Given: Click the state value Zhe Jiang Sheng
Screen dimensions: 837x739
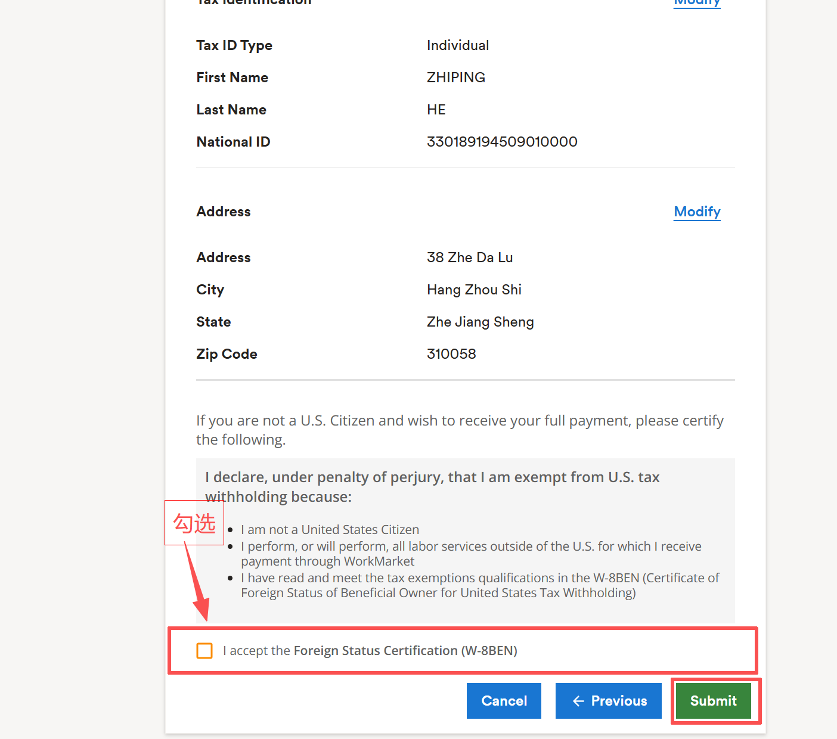Looking at the screenshot, I should point(480,322).
